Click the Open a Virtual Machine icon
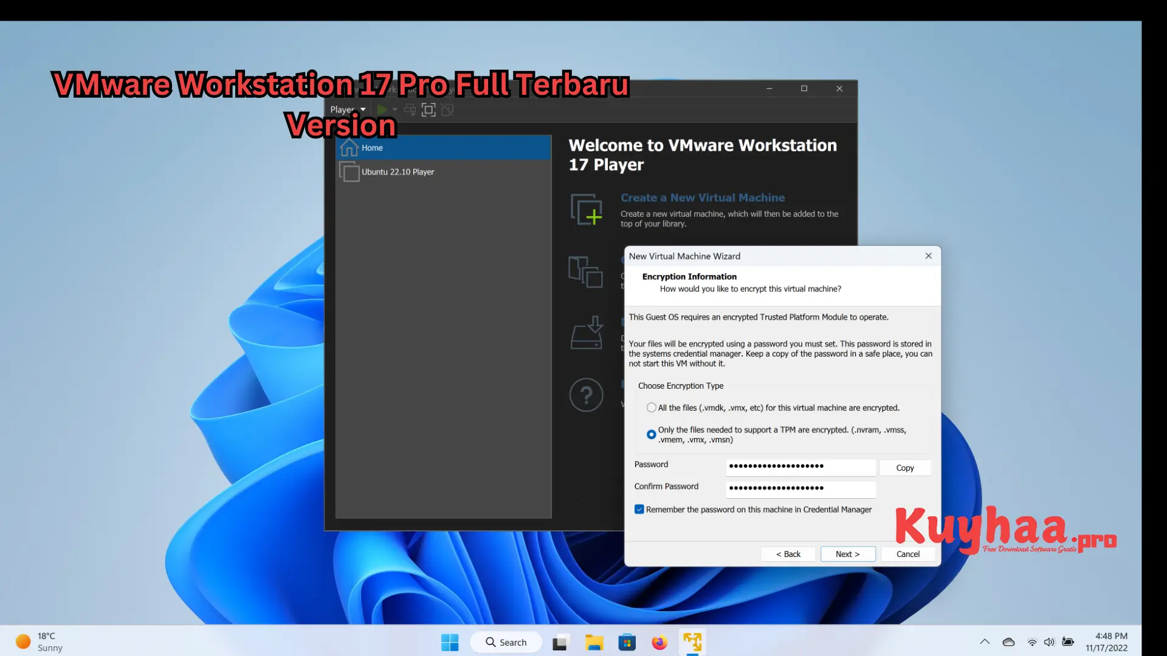The height and width of the screenshot is (656, 1167). click(x=585, y=272)
